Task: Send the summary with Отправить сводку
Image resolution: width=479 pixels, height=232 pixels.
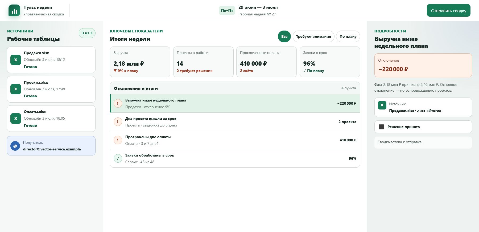Action: (x=449, y=10)
